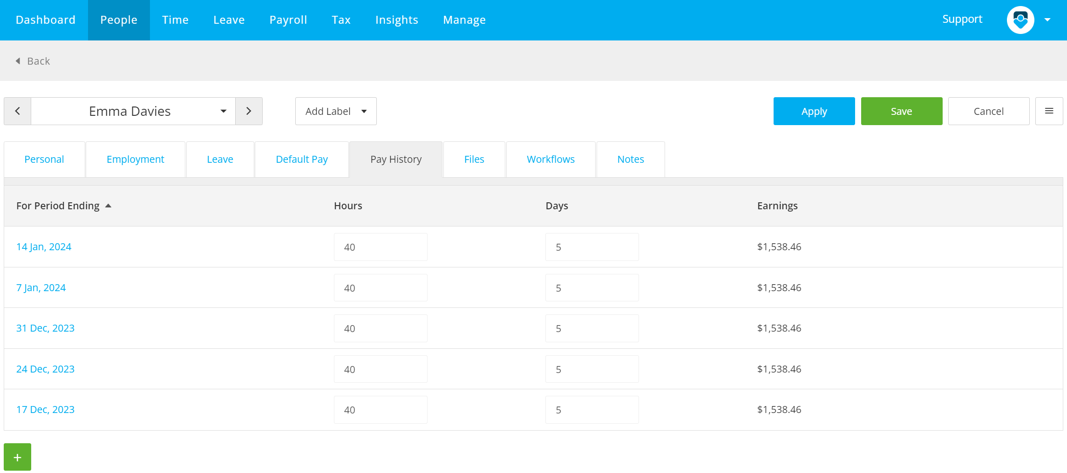Click the Apply button
Image resolution: width=1067 pixels, height=473 pixels.
pos(814,111)
